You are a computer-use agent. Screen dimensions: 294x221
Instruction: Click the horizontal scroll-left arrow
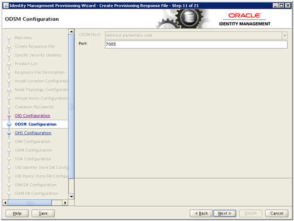coord(5,203)
